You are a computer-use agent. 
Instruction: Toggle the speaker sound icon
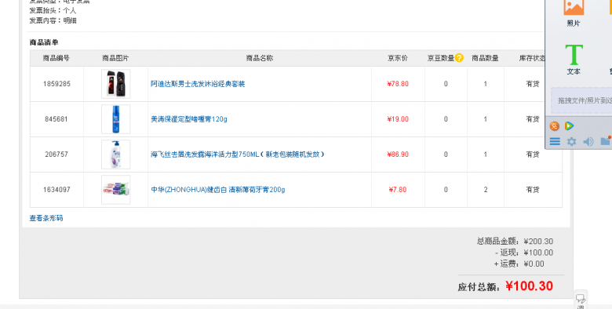click(588, 142)
